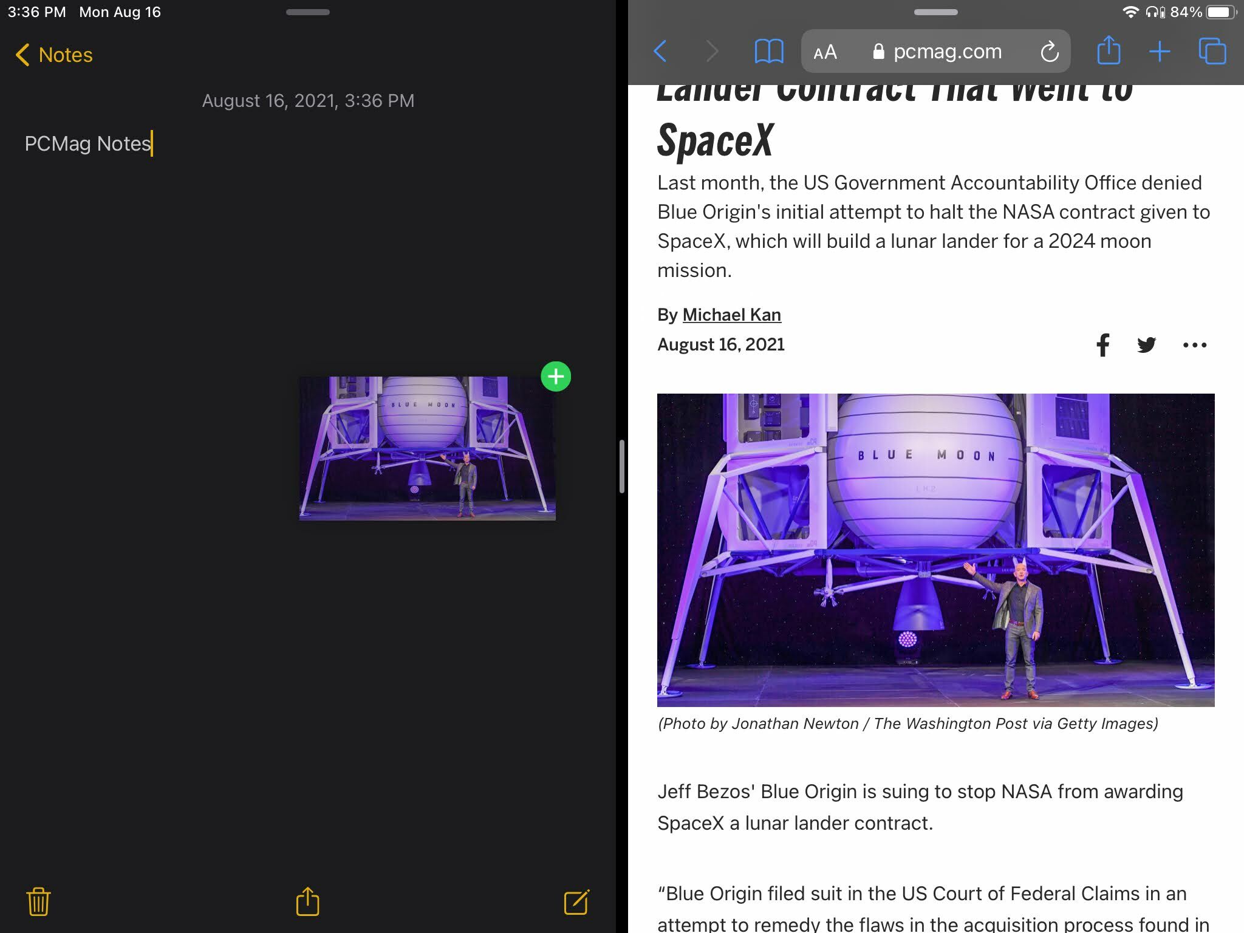
Task: Tap the green plus button on note image
Action: pos(555,377)
